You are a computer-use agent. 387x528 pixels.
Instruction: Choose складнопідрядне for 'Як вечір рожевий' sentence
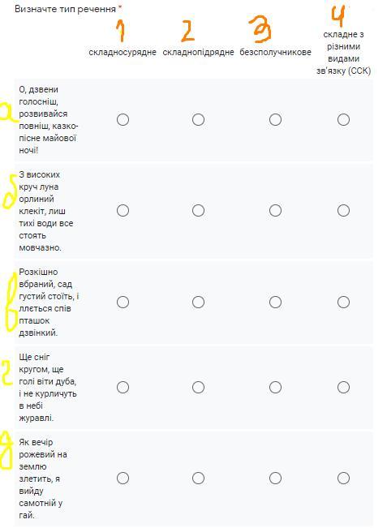click(x=198, y=479)
